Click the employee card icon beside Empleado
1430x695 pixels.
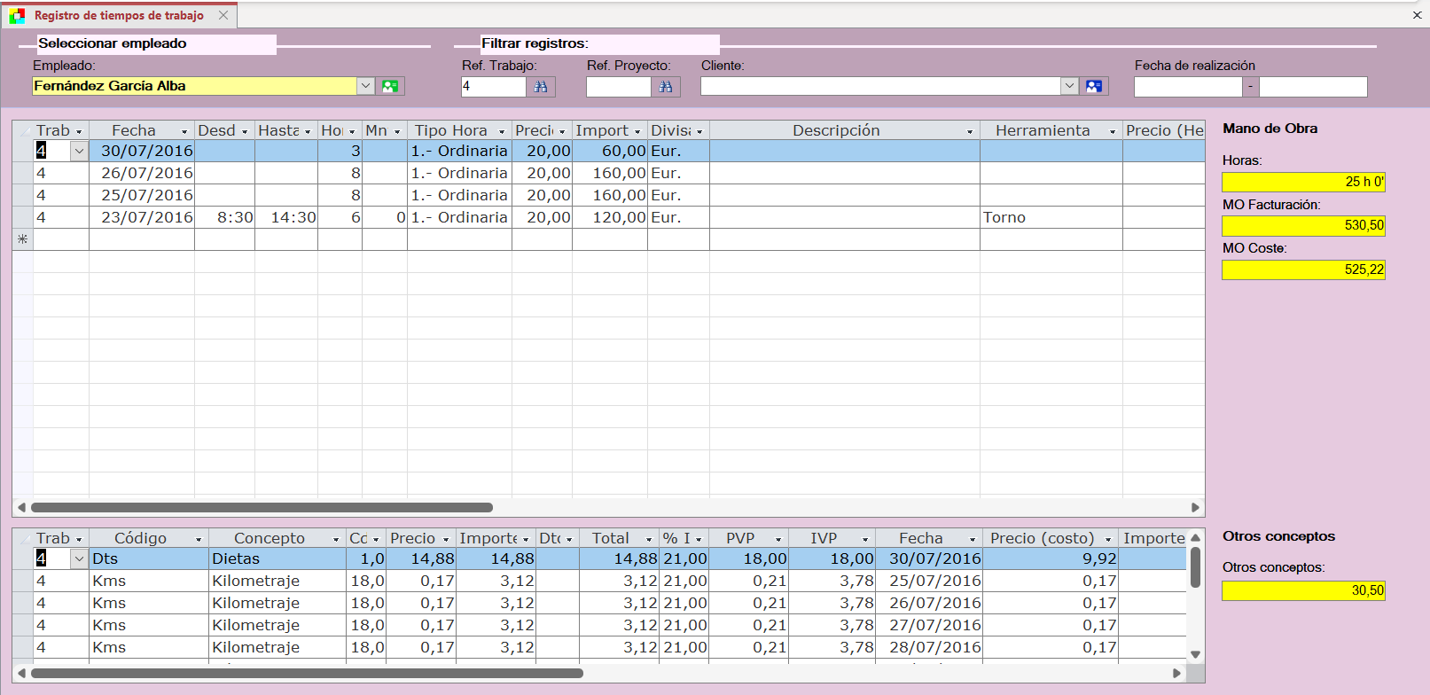click(390, 86)
